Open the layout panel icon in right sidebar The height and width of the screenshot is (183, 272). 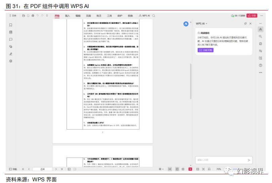click(261, 58)
